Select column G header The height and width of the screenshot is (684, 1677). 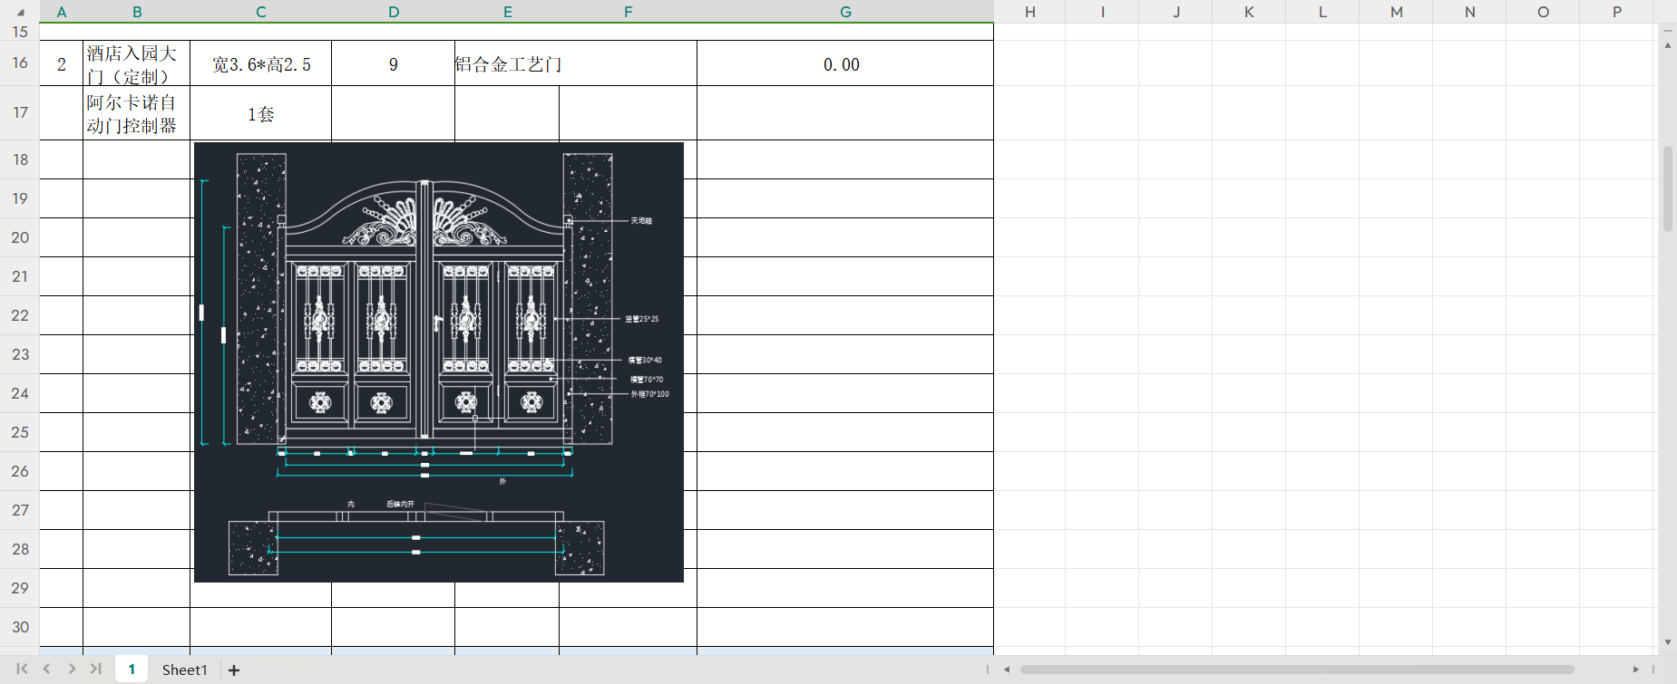coord(845,12)
